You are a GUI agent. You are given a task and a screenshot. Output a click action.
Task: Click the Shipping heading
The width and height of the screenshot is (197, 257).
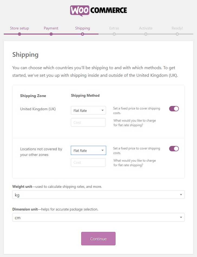25,55
